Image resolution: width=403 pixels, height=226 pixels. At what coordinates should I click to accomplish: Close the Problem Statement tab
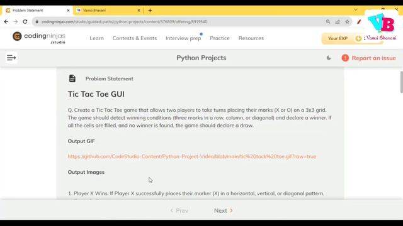pyautogui.click(x=68, y=11)
